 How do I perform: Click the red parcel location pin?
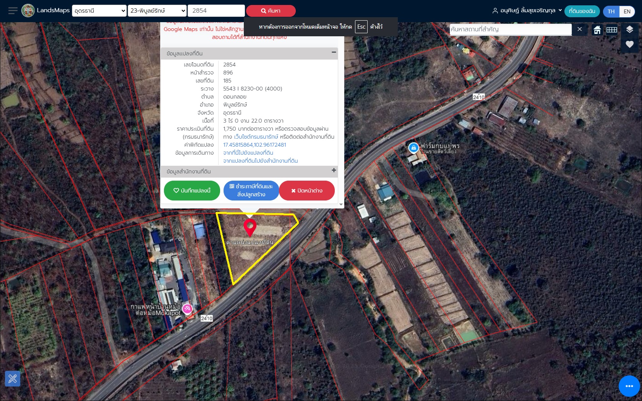click(250, 227)
